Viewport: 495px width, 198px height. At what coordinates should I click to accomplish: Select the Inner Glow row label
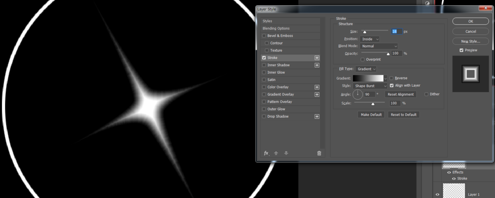click(276, 72)
